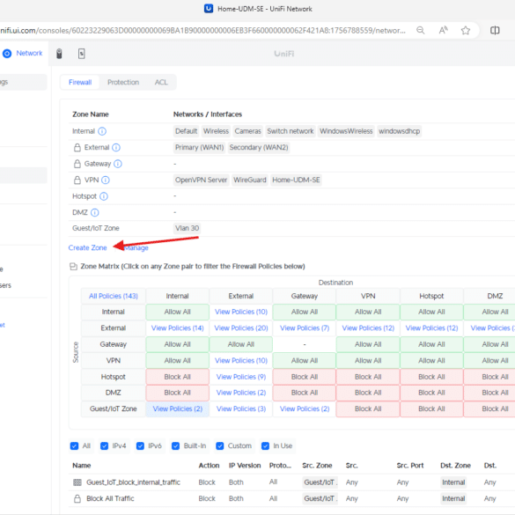Click the Zone Matrix collapse icon
Image resolution: width=515 pixels, height=515 pixels.
pos(74,267)
